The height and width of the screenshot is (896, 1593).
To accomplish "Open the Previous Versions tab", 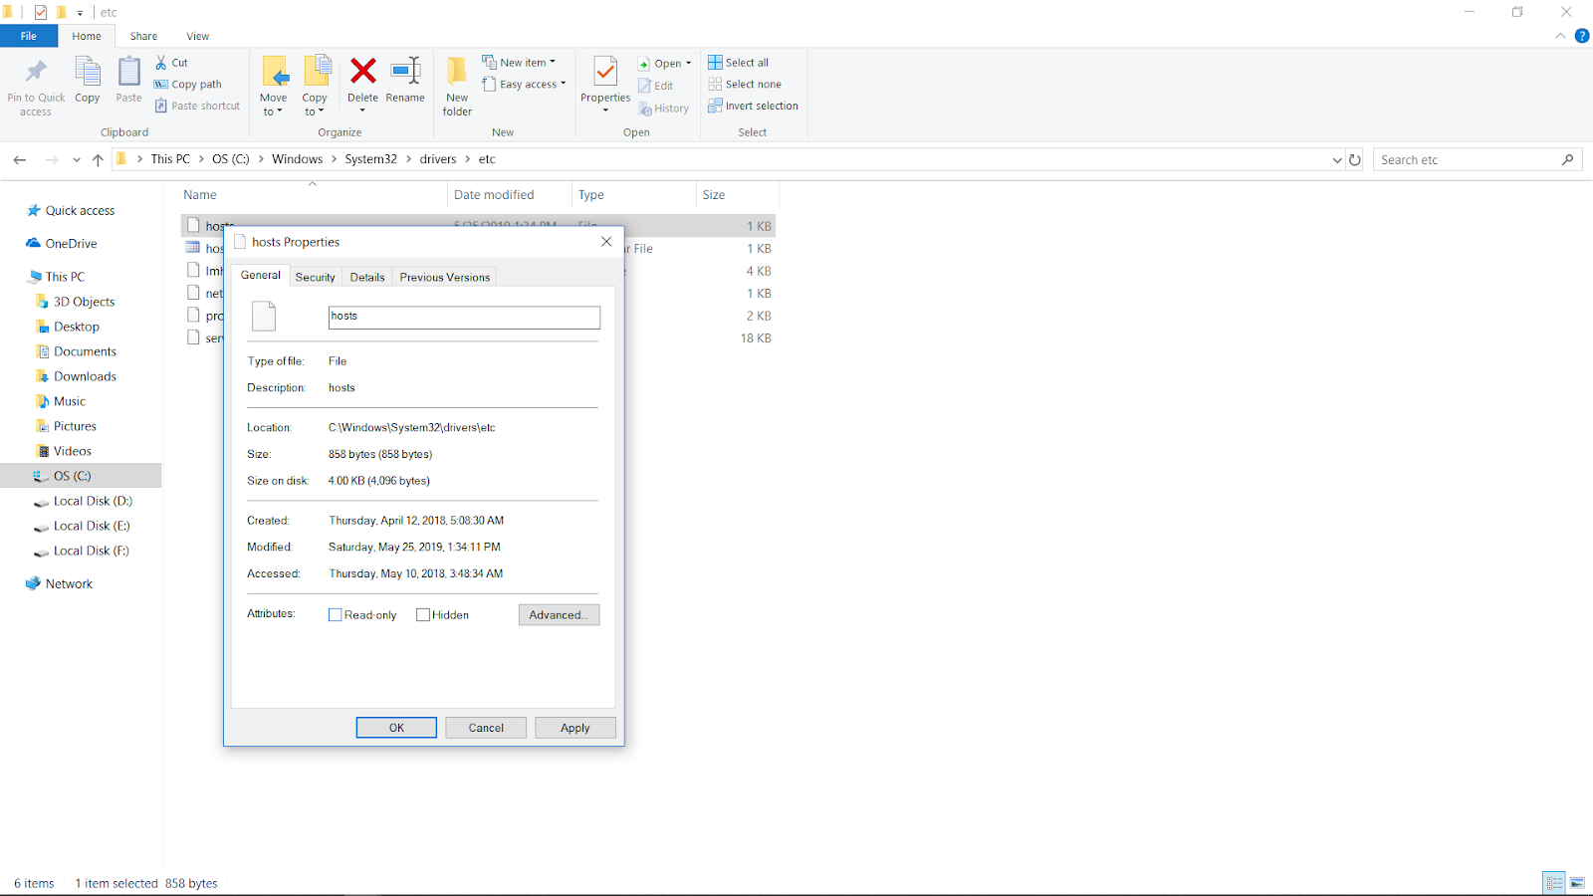I will (x=445, y=277).
